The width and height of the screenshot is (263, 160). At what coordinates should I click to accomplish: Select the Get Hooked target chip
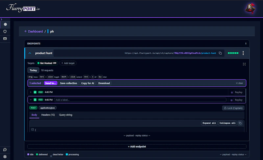(x=47, y=63)
